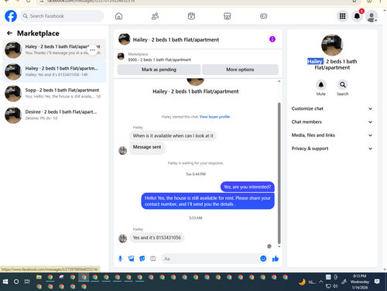Image resolution: width=387 pixels, height=291 pixels.
Task: Open File Explorer from the taskbar
Action: 39,277
